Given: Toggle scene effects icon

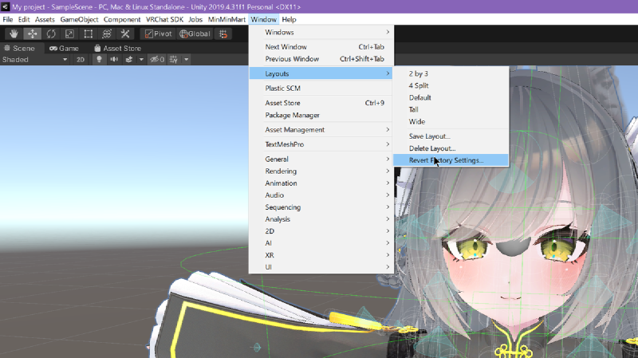Looking at the screenshot, I should click(129, 59).
